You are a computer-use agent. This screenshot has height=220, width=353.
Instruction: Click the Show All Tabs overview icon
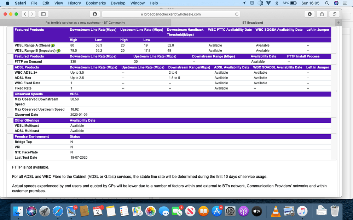click(x=334, y=14)
